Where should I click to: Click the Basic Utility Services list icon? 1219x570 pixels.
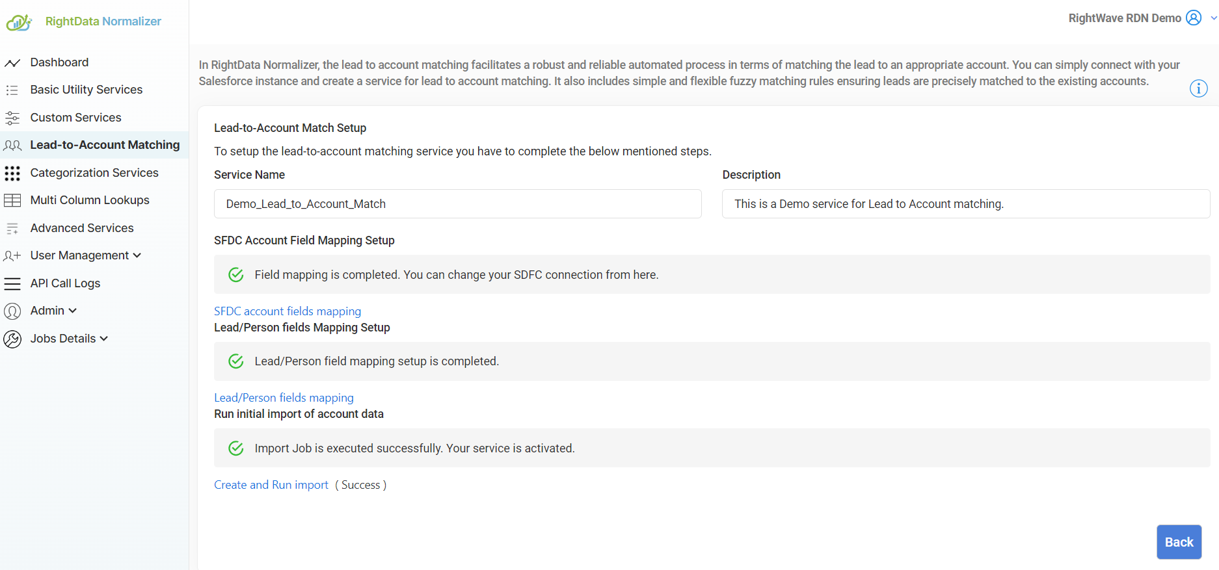click(x=12, y=90)
